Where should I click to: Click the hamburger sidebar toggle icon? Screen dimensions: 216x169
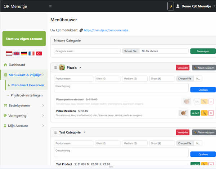pyautogui.click(x=50, y=6)
